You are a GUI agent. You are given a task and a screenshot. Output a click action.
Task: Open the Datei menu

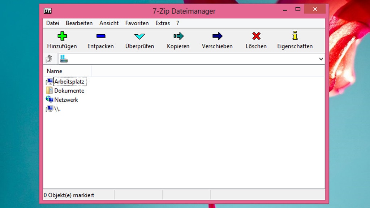(53, 23)
